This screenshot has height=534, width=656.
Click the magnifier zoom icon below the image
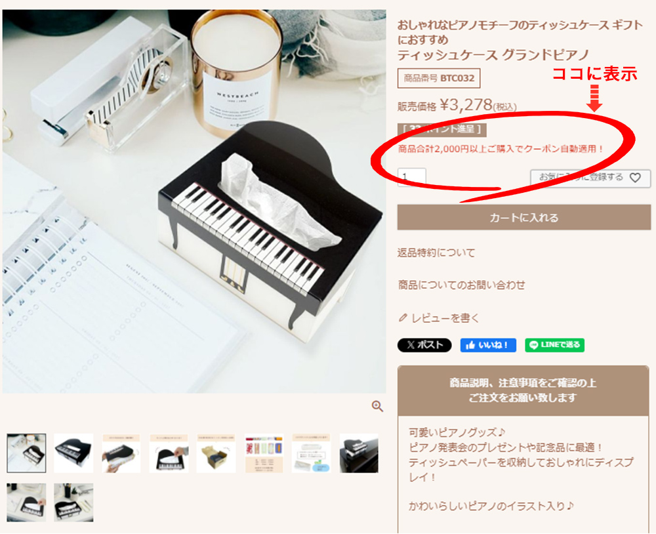click(x=377, y=406)
